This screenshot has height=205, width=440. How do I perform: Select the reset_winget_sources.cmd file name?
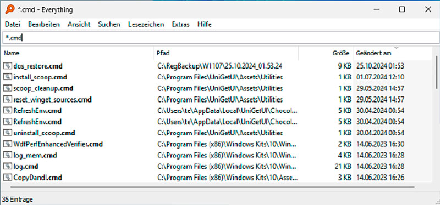[52, 100]
